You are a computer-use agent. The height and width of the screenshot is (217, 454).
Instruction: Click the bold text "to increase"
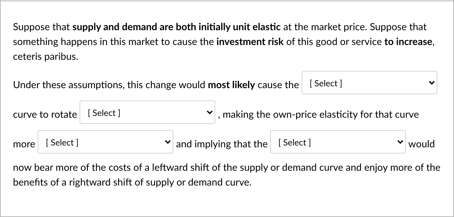coord(408,42)
